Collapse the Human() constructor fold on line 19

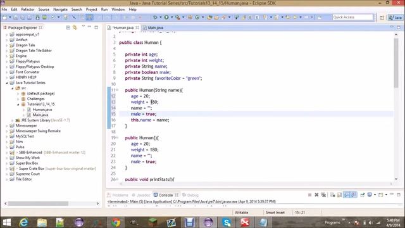[117, 138]
